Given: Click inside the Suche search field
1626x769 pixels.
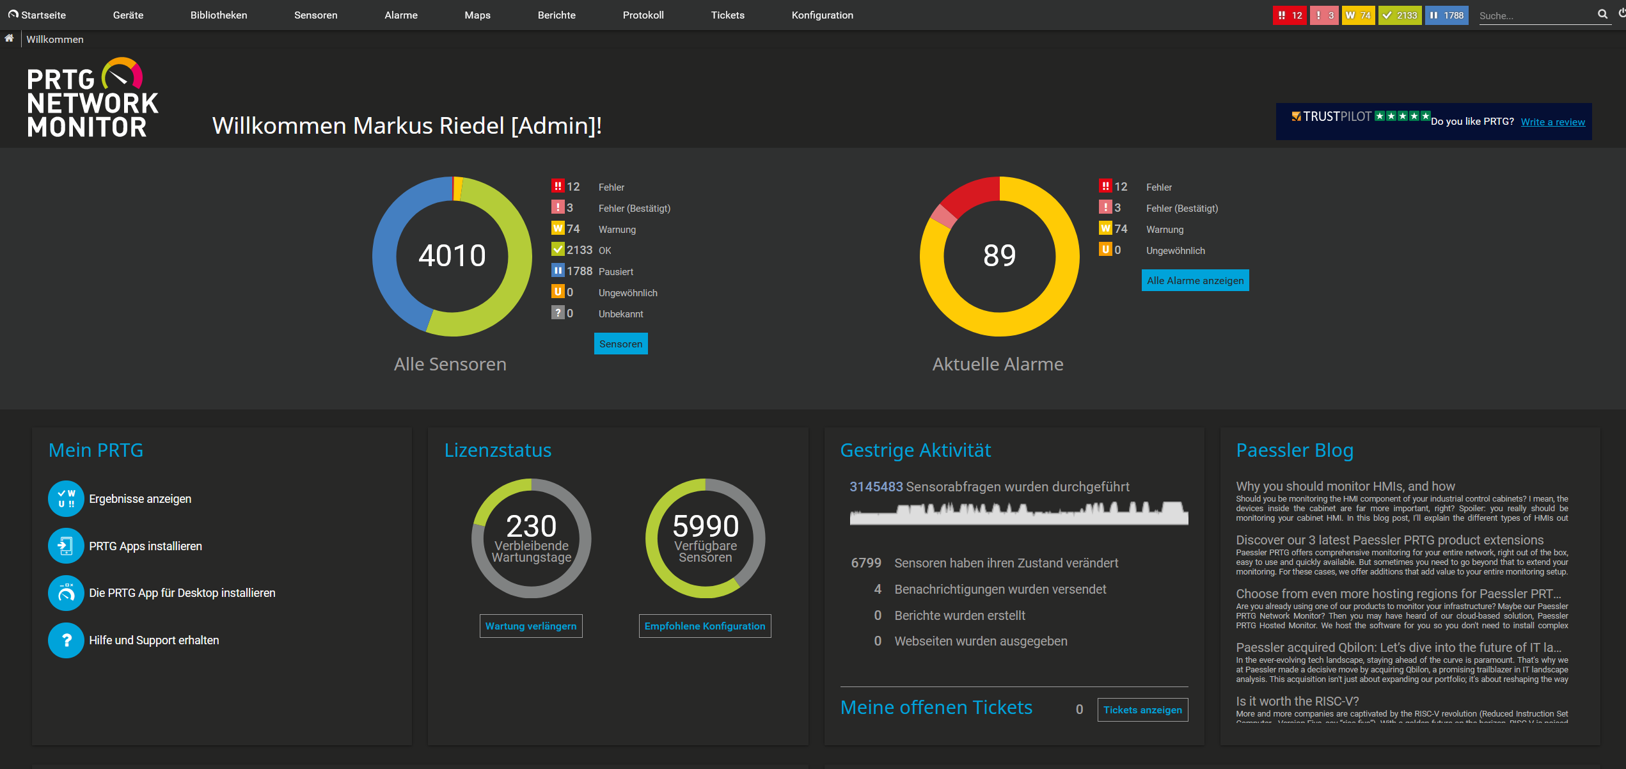Looking at the screenshot, I should tap(1535, 15).
